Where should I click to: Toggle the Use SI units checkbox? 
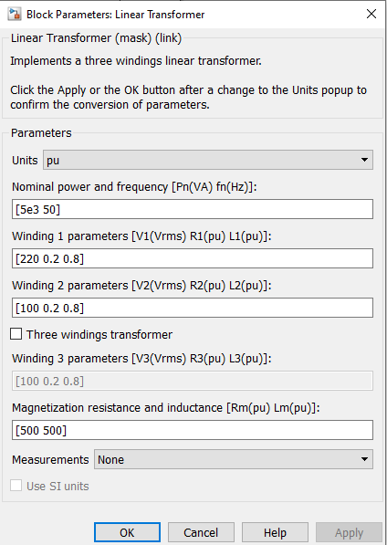pyautogui.click(x=16, y=486)
